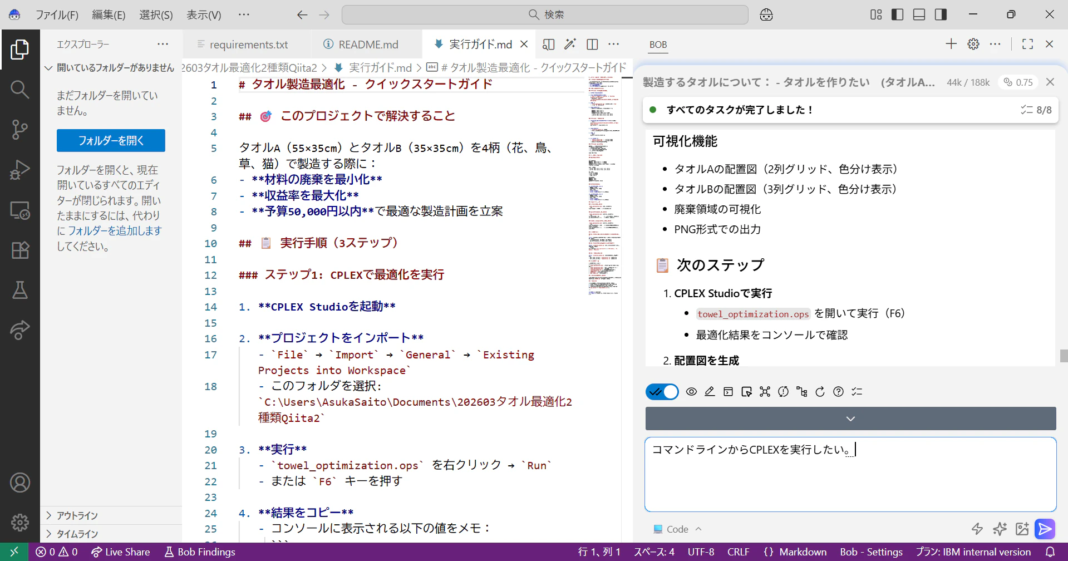
Task: Click the 0.75 cost indicator
Action: [x=1018, y=82]
